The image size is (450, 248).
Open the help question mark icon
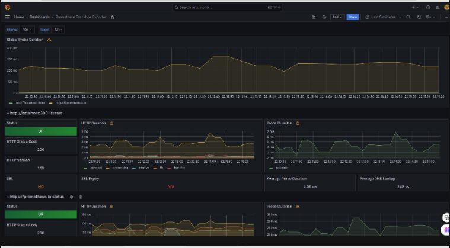click(428, 8)
